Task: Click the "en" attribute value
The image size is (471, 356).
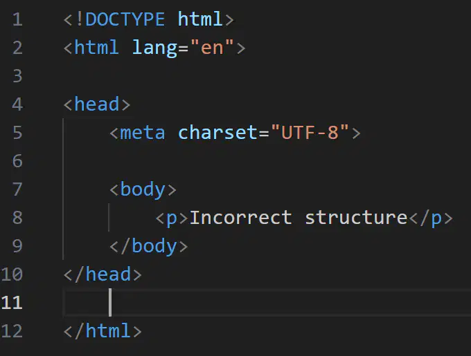Action: pyautogui.click(x=212, y=47)
